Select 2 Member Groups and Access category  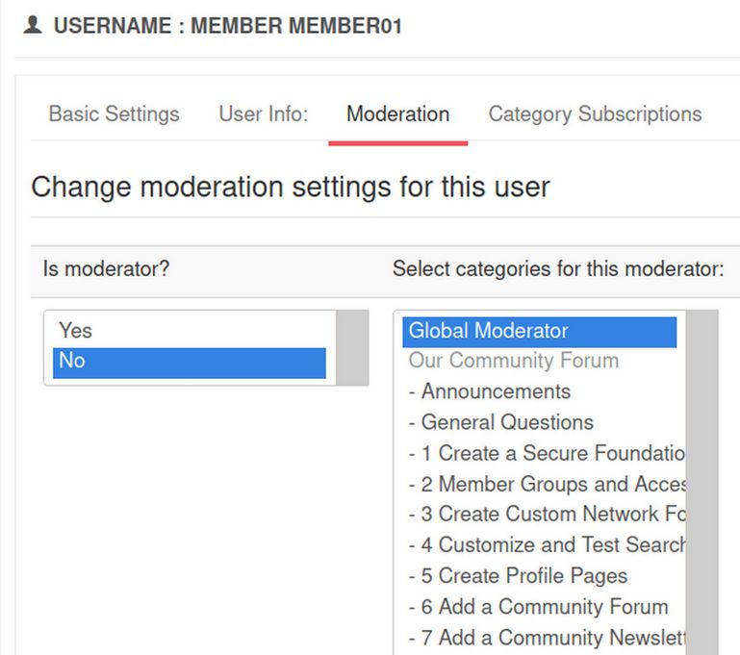[545, 484]
